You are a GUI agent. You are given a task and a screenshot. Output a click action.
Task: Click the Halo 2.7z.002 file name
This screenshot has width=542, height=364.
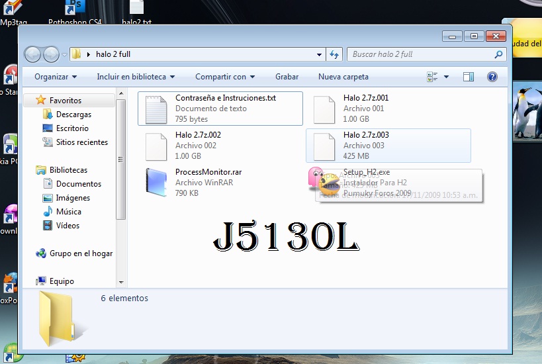(198, 135)
